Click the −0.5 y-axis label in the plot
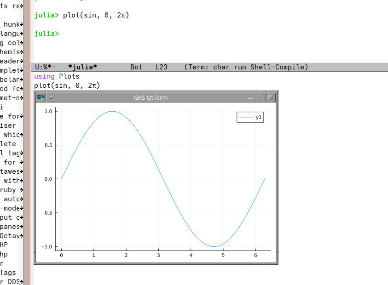 click(x=46, y=213)
